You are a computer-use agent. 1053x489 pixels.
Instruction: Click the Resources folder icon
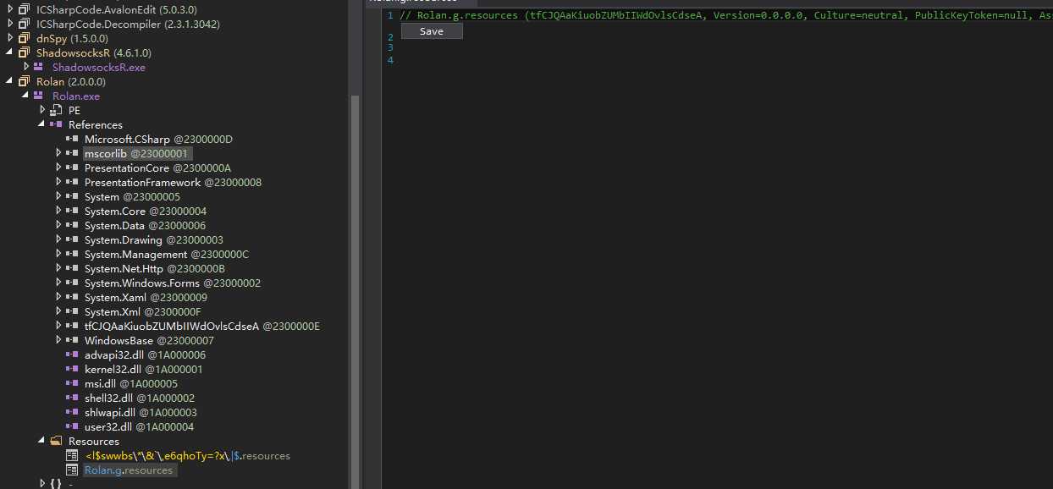tap(56, 441)
